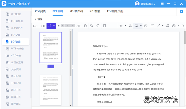Go to the previous page arrow
Image resolution: width=186 pixels, height=109 pixels.
(x=62, y=26)
